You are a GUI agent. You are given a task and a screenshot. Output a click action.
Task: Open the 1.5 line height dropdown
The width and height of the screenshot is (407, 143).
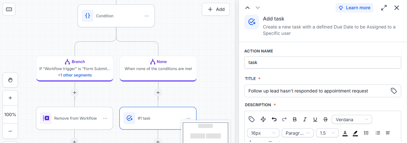tap(327, 133)
